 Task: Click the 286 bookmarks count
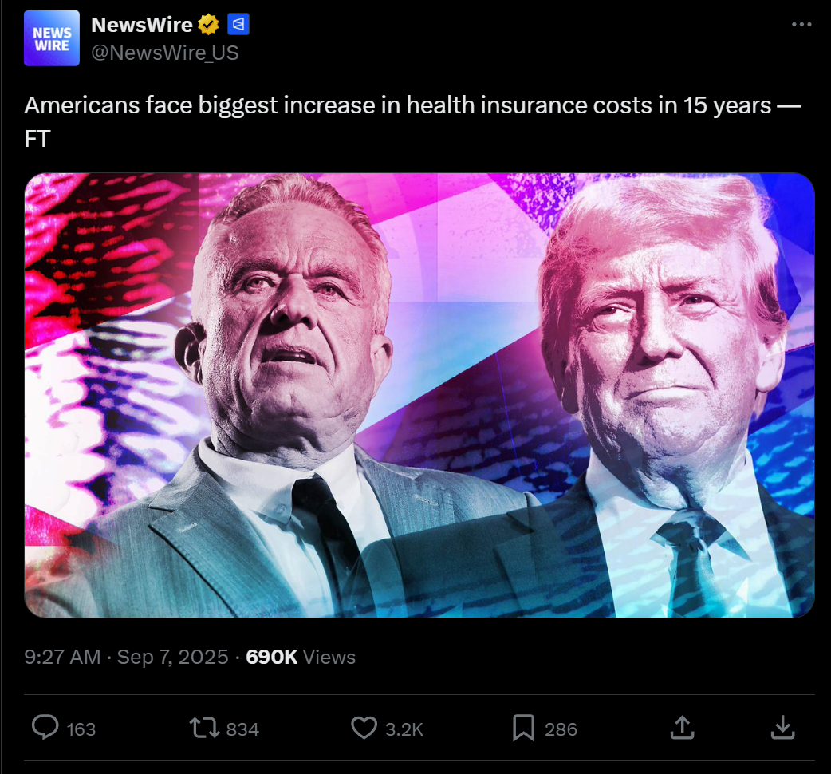(561, 729)
